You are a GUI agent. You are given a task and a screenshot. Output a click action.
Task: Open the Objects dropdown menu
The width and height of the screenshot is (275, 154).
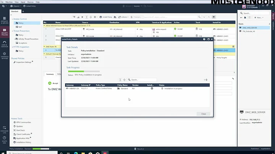tap(15, 6)
